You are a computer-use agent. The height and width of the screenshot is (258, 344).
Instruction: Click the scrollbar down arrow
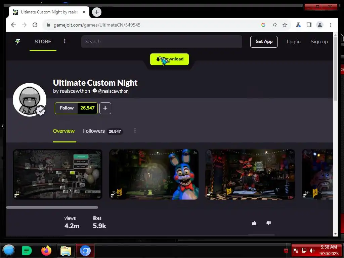(335, 234)
